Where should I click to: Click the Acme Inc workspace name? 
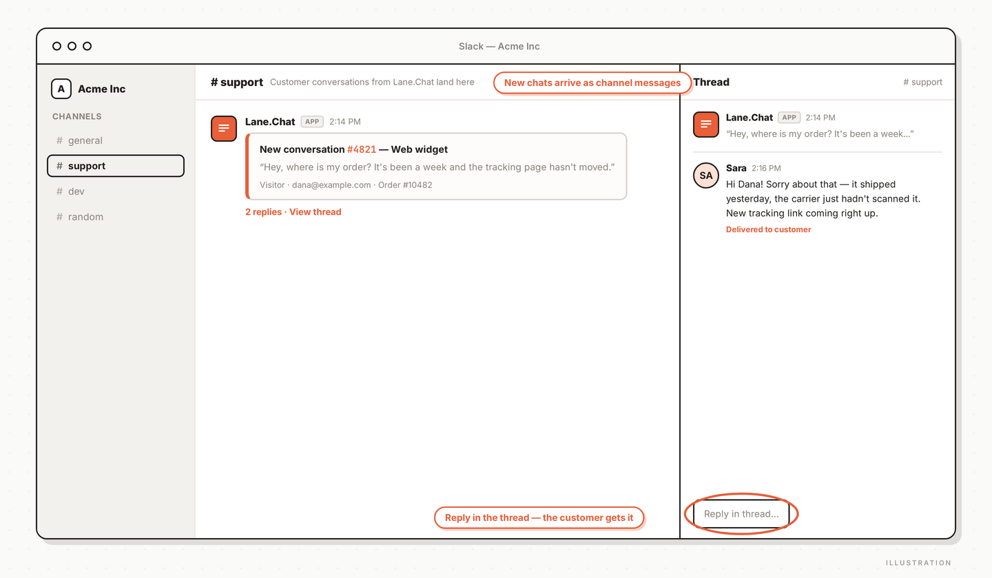click(101, 89)
